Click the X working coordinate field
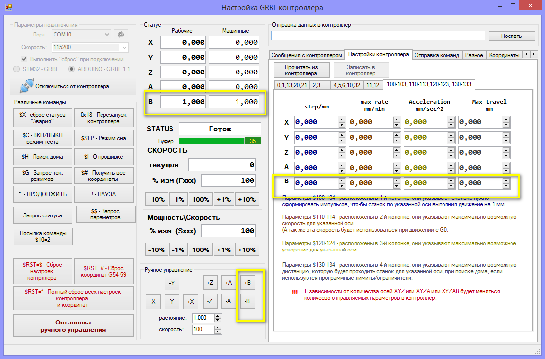 pos(183,42)
